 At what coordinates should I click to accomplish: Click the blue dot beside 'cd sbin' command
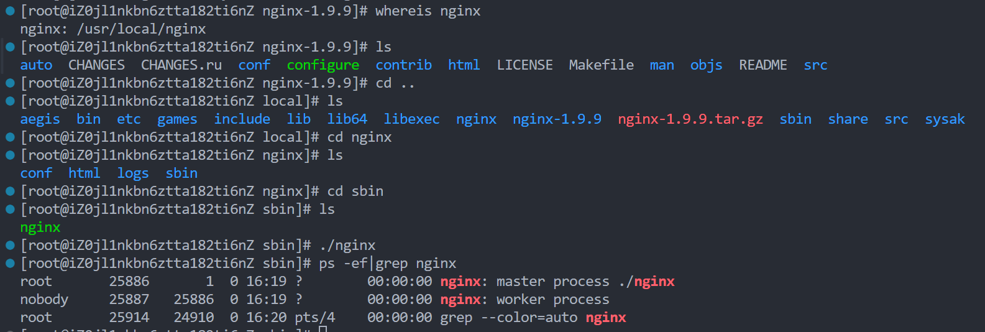click(10, 191)
